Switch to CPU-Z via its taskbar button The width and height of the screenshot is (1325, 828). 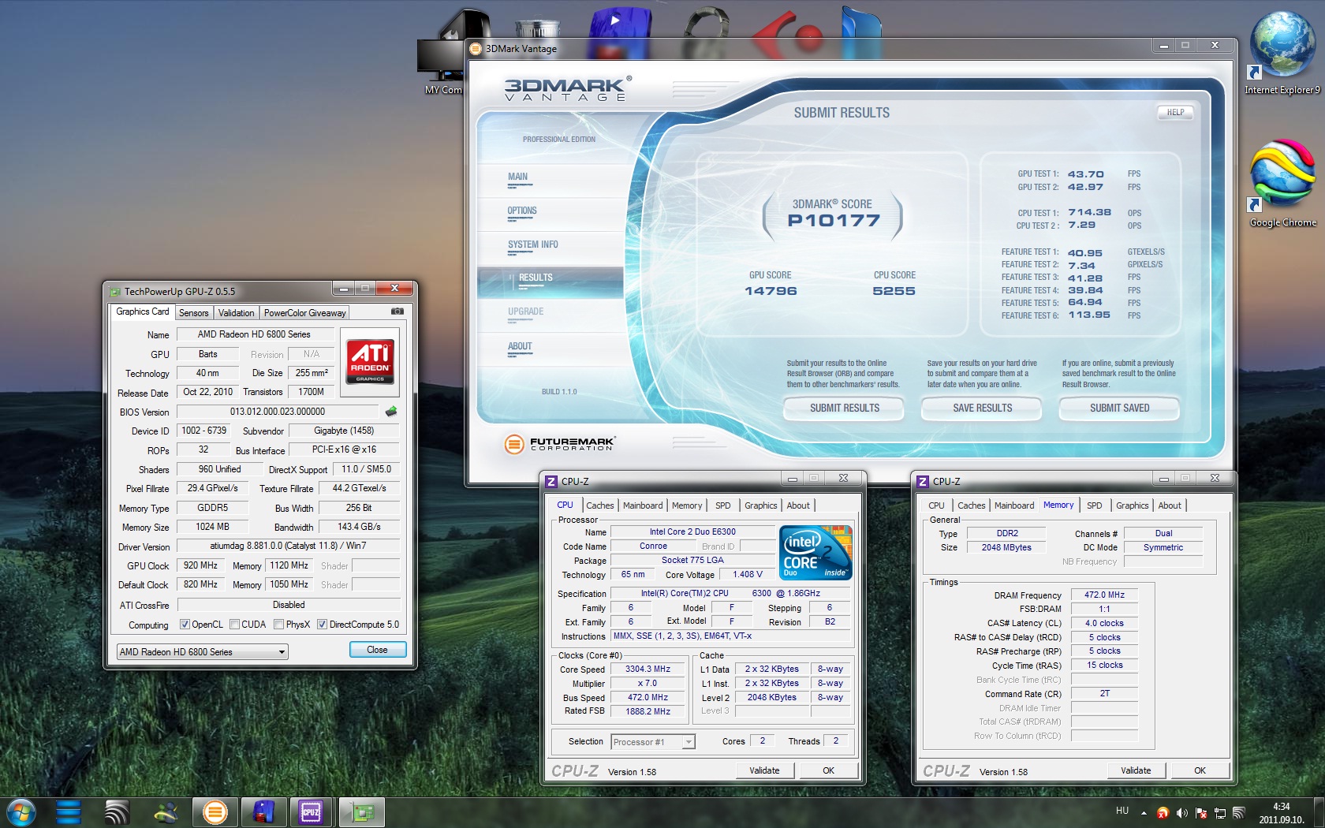[x=312, y=811]
